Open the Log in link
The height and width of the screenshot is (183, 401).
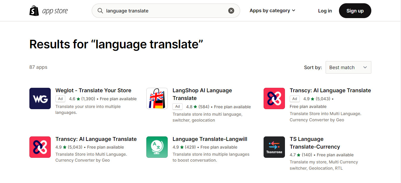point(325,11)
